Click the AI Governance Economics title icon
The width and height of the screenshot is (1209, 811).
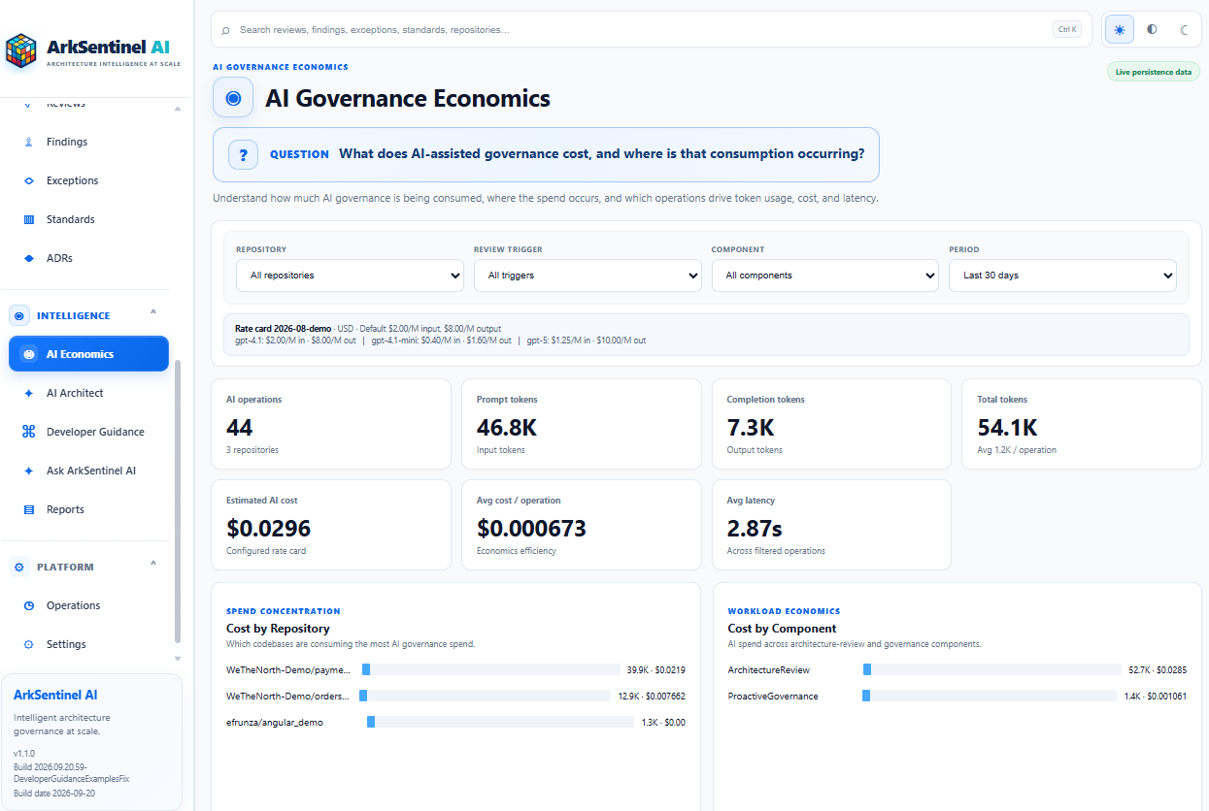pos(233,98)
